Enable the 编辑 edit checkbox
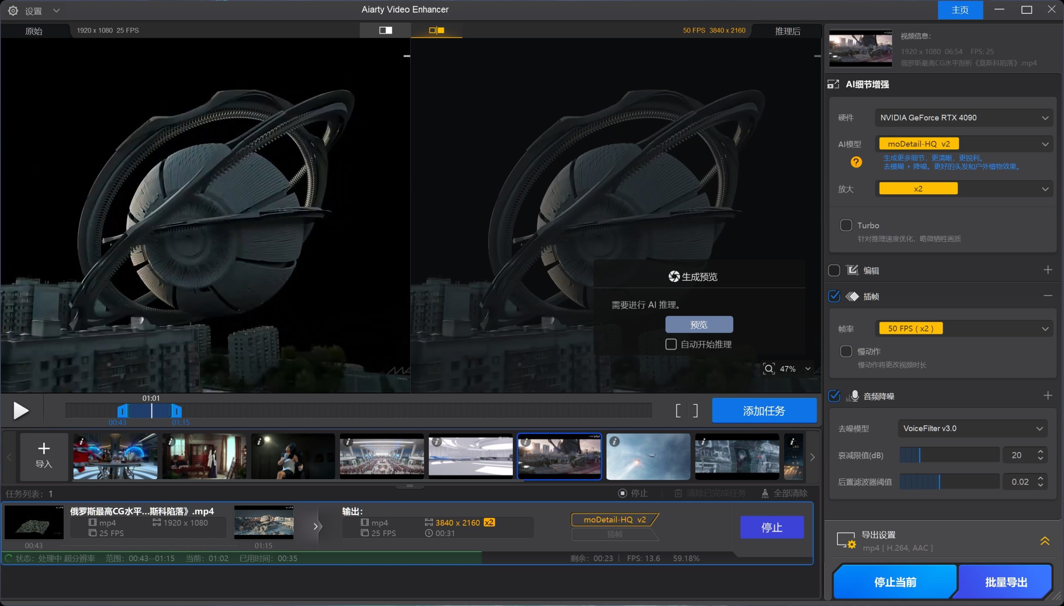 [x=834, y=270]
